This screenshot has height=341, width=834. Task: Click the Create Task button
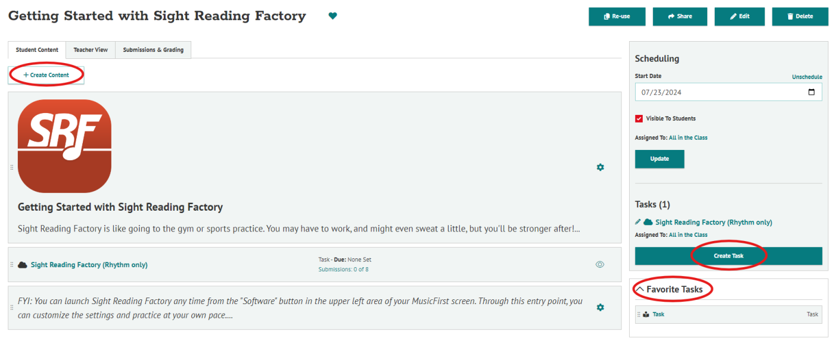(x=729, y=256)
